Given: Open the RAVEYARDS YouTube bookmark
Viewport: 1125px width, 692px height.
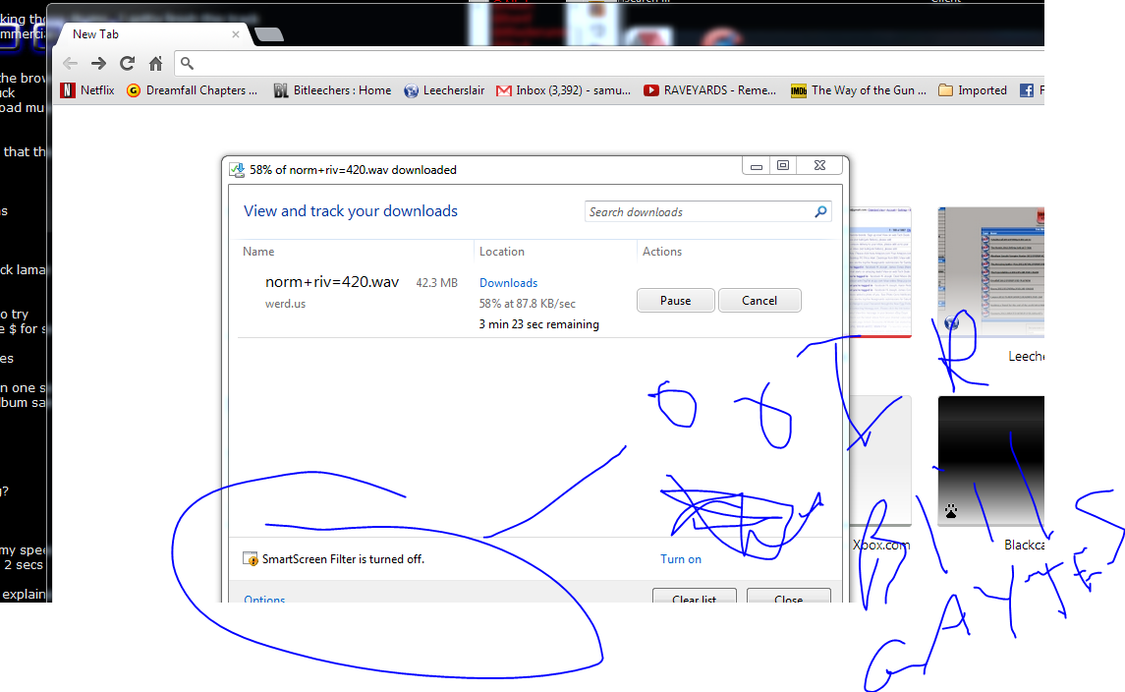Looking at the screenshot, I should point(709,90).
